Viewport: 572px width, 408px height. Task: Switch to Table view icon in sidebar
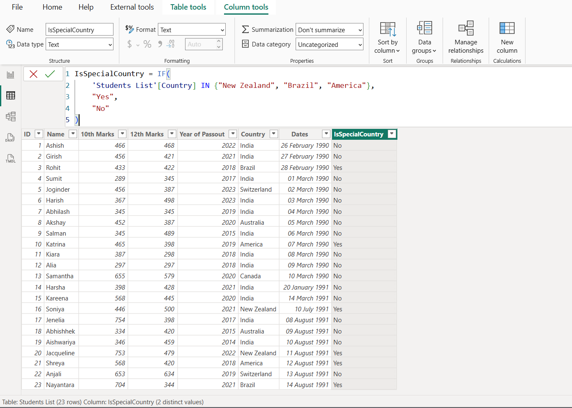tap(10, 95)
